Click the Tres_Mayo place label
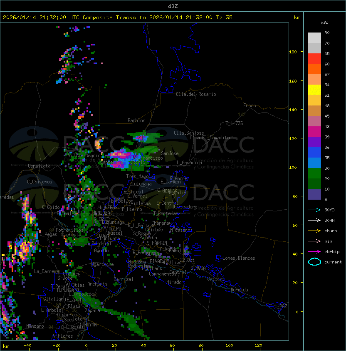Viewport: 346px width, 351px height. (x=137, y=176)
